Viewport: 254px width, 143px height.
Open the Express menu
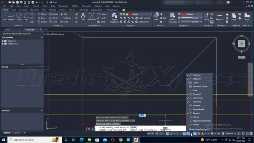(x=116, y=6)
